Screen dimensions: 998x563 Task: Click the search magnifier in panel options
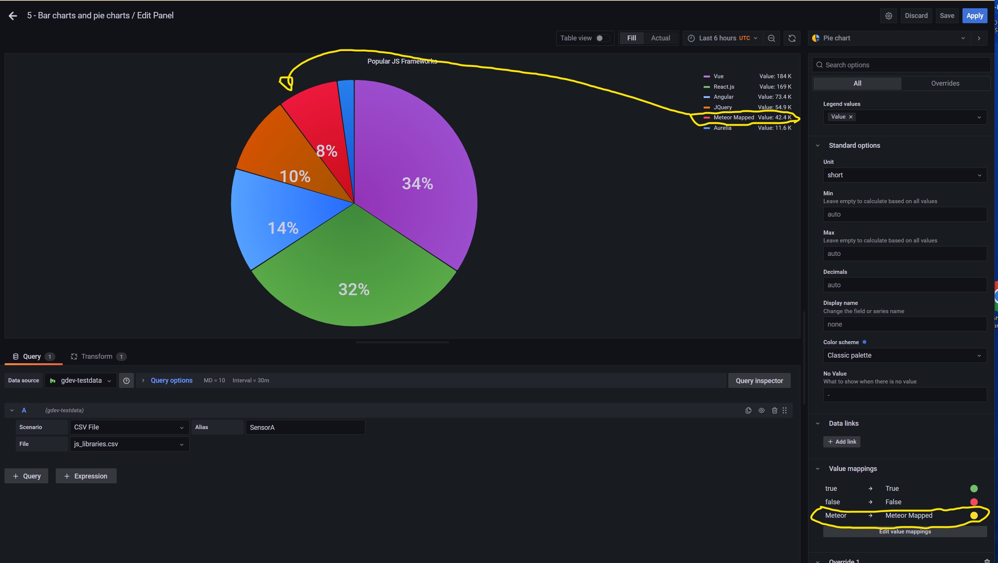coord(819,65)
